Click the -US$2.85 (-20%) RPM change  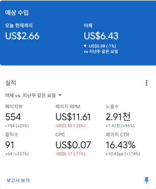(70, 126)
